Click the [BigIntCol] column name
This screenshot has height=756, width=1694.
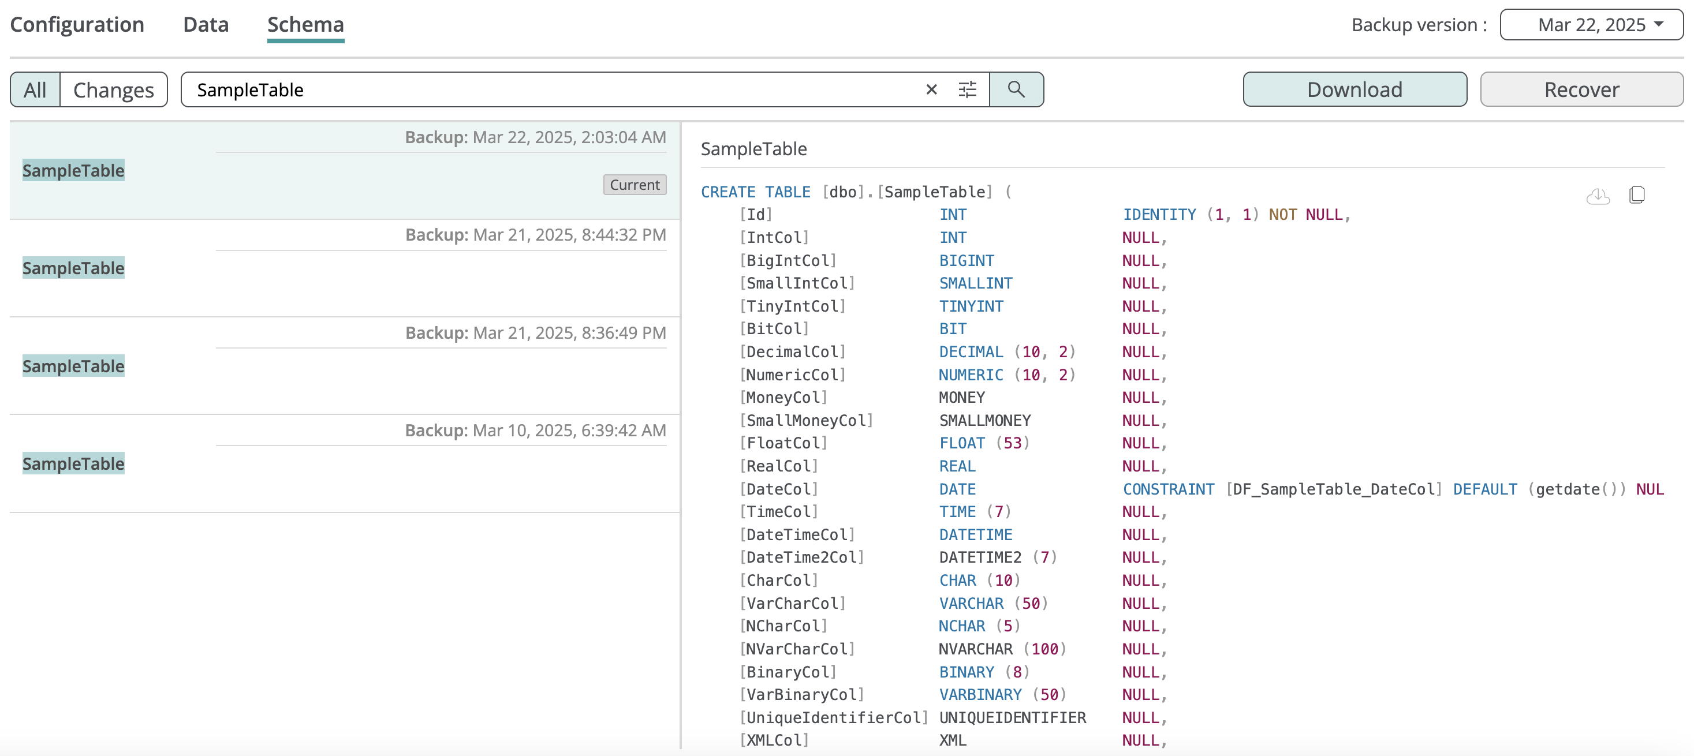click(788, 260)
